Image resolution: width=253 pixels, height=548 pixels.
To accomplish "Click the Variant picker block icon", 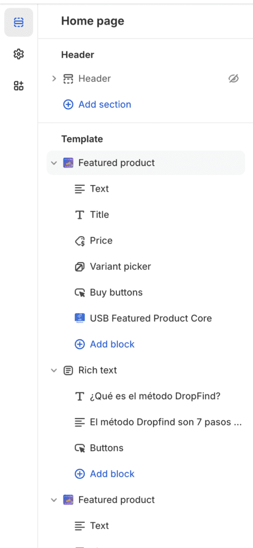I will pyautogui.click(x=80, y=267).
